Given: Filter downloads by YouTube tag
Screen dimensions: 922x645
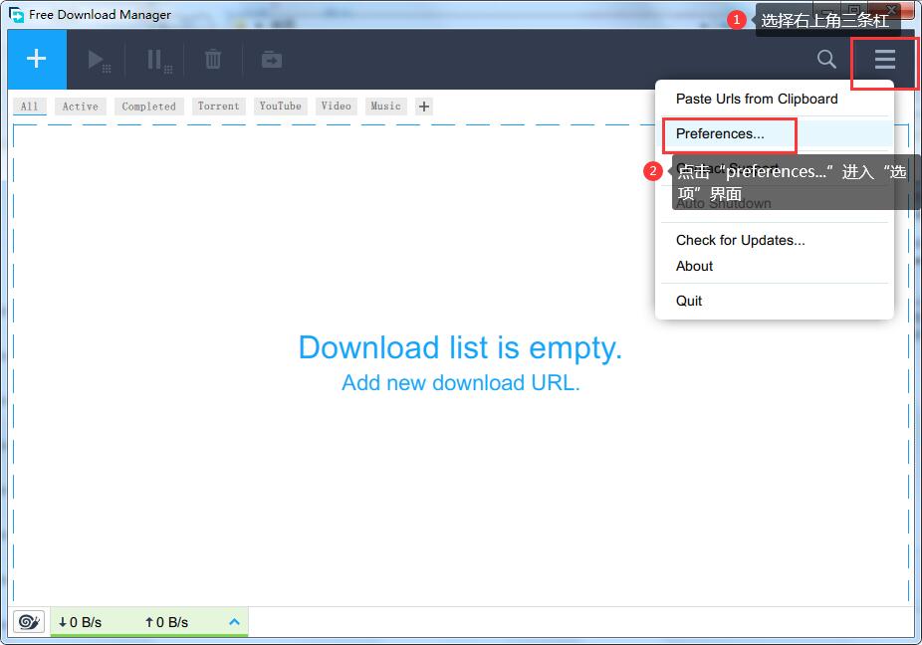Looking at the screenshot, I should pyautogui.click(x=280, y=107).
